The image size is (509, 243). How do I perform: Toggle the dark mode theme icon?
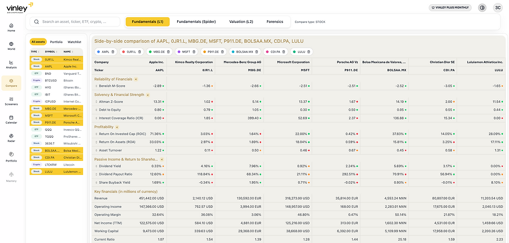pos(482,8)
